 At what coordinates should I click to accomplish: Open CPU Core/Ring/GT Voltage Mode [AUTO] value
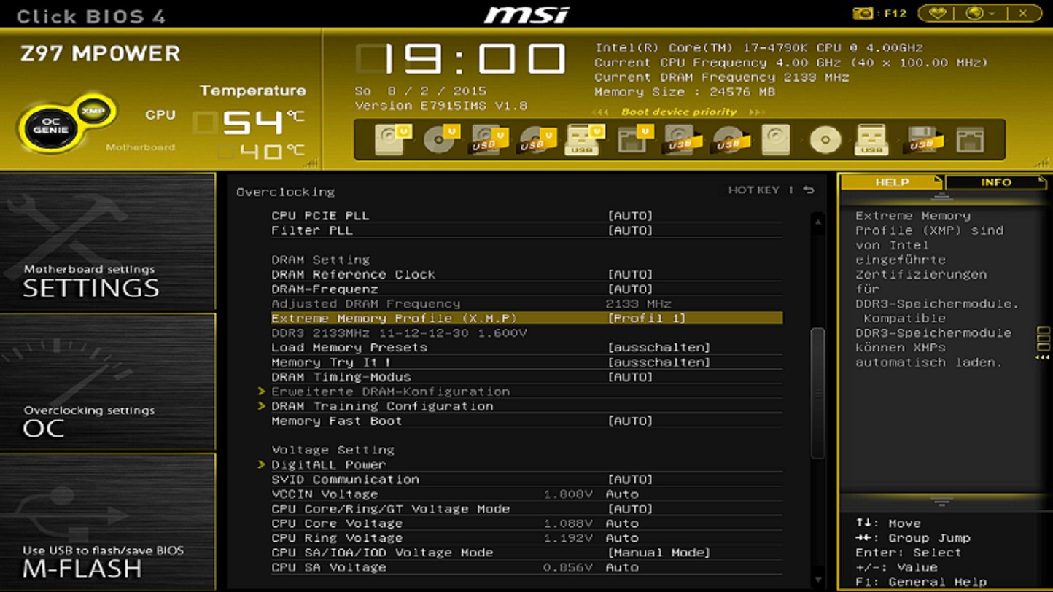tap(630, 508)
